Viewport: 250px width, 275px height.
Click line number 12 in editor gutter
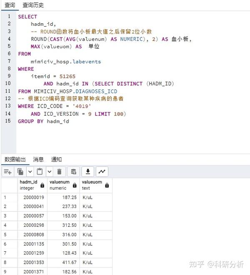8,98
